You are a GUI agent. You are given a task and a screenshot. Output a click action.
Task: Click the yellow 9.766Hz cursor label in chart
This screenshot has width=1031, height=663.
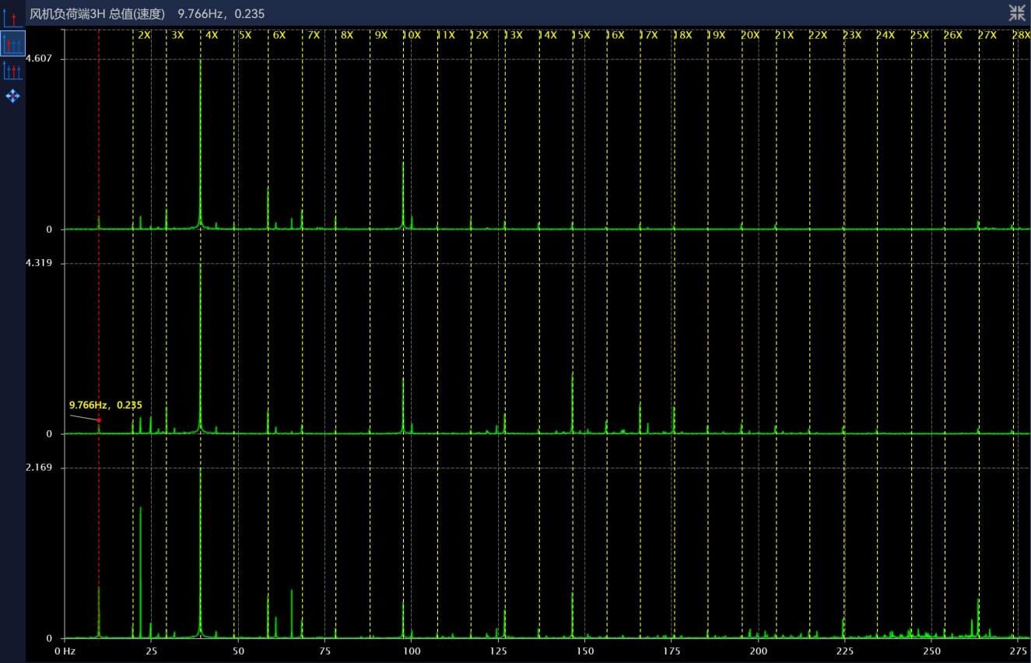tap(106, 405)
